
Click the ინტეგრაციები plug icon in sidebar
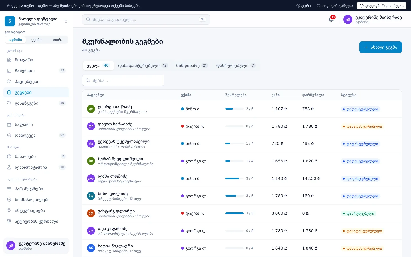click(x=9, y=210)
